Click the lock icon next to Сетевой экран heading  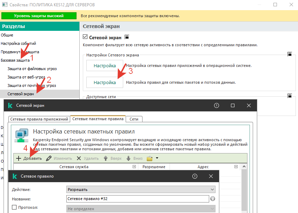point(127,37)
